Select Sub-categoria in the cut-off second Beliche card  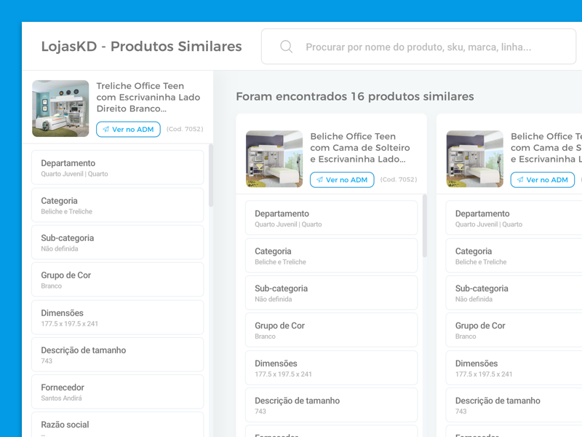tap(514, 293)
